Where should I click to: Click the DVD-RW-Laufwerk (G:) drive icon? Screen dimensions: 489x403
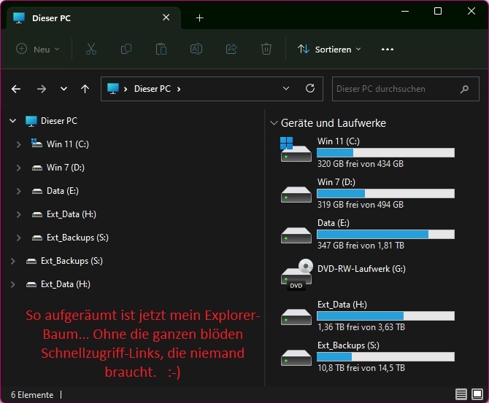tap(296, 275)
